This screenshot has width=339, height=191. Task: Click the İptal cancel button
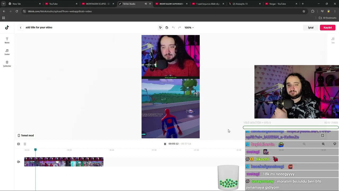[311, 28]
